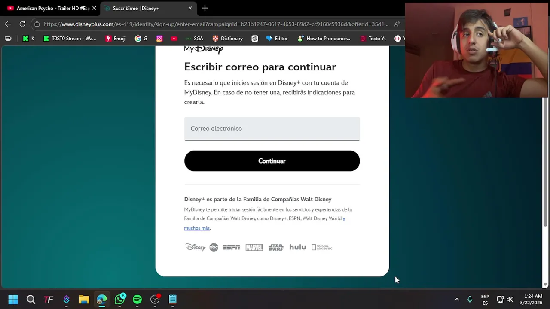Open the YouTube bookmark icon
The width and height of the screenshot is (550, 309).
tap(174, 39)
